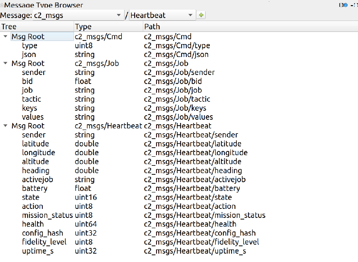Open the blue help question mark icon
358x262 pixels.
pos(346,5)
